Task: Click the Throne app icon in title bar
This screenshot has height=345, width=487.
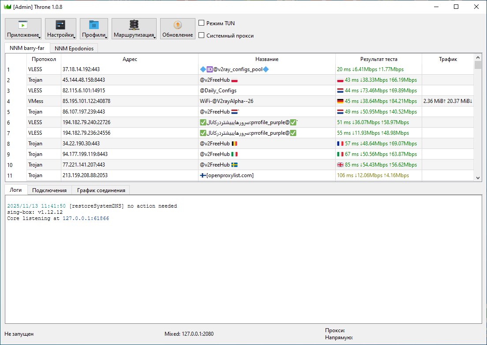Action: pyautogui.click(x=7, y=7)
